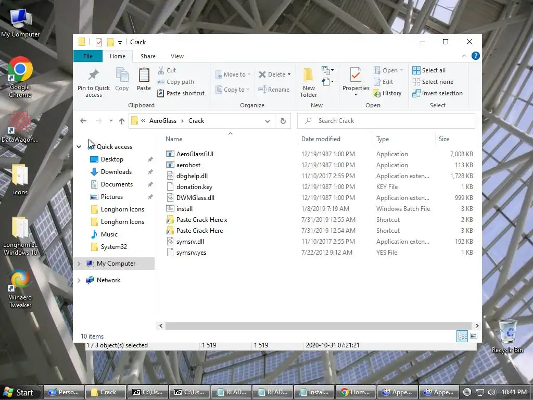The image size is (533, 400).
Task: Click the volume speaker tray icon
Action: (491, 392)
